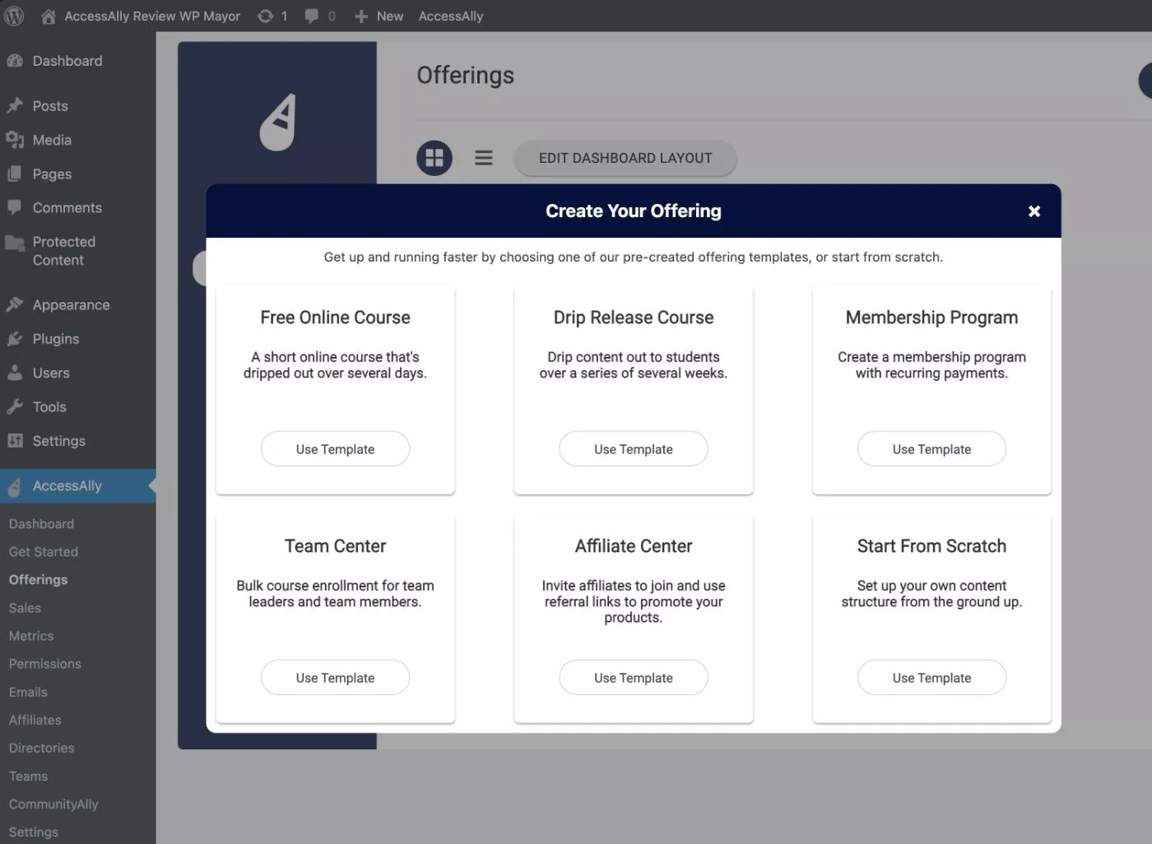Open Metrics submenu link
Screen dimensions: 1152x844
click(x=31, y=636)
